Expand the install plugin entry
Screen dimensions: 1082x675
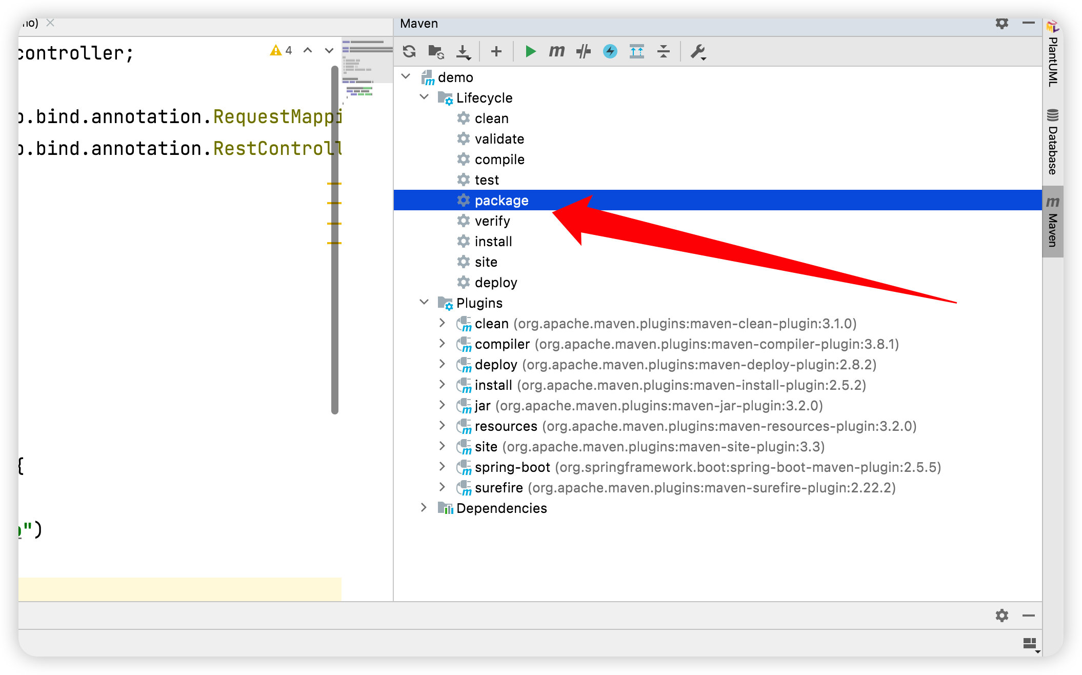coord(442,384)
